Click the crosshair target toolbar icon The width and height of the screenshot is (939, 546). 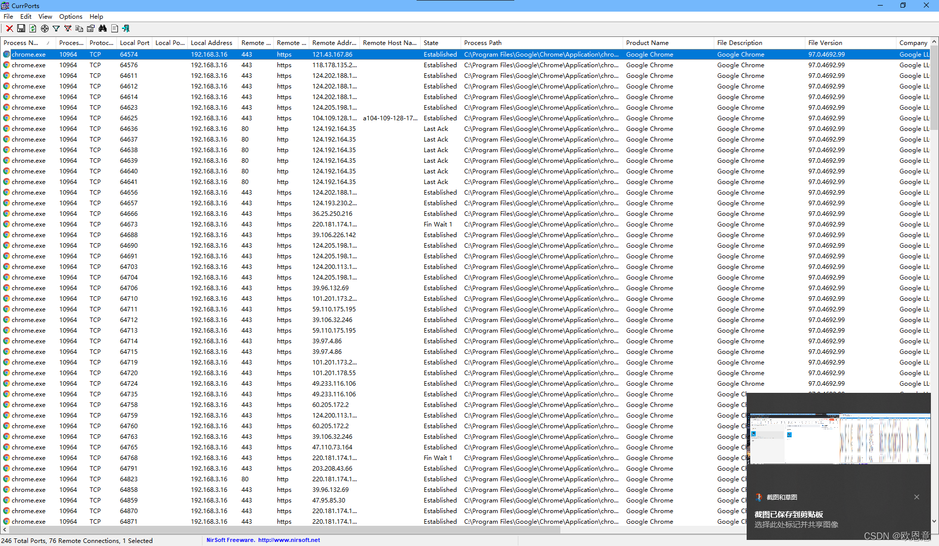(x=45, y=28)
